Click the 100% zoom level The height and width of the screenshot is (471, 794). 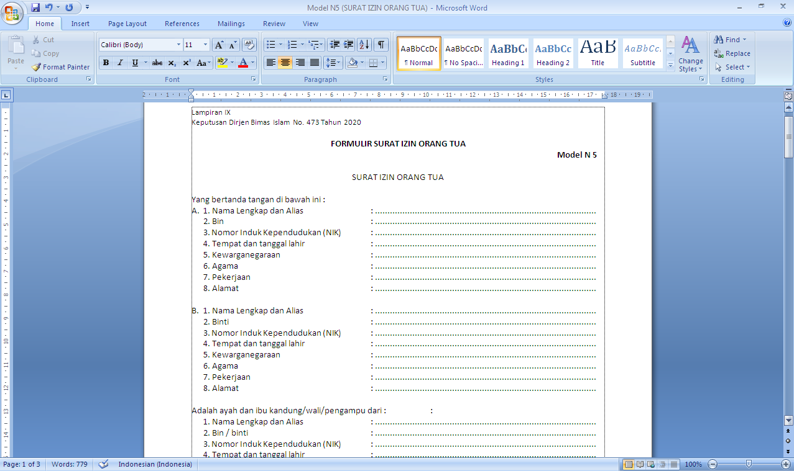click(693, 464)
